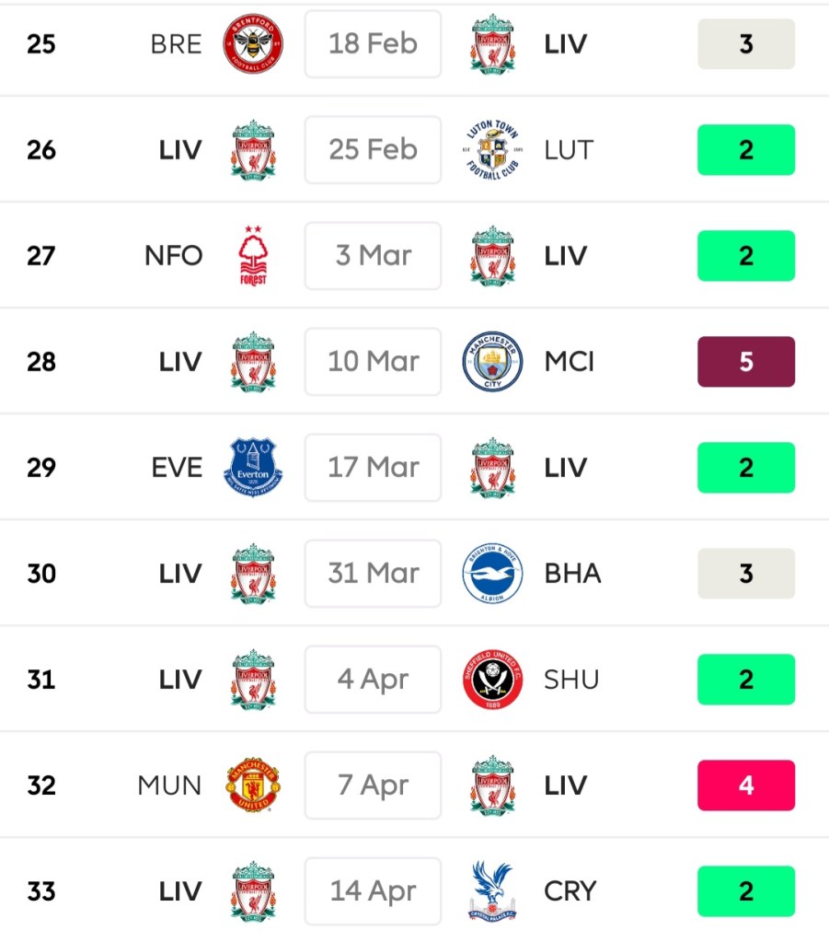Click grey difficulty 3 badge for BHA

(745, 574)
